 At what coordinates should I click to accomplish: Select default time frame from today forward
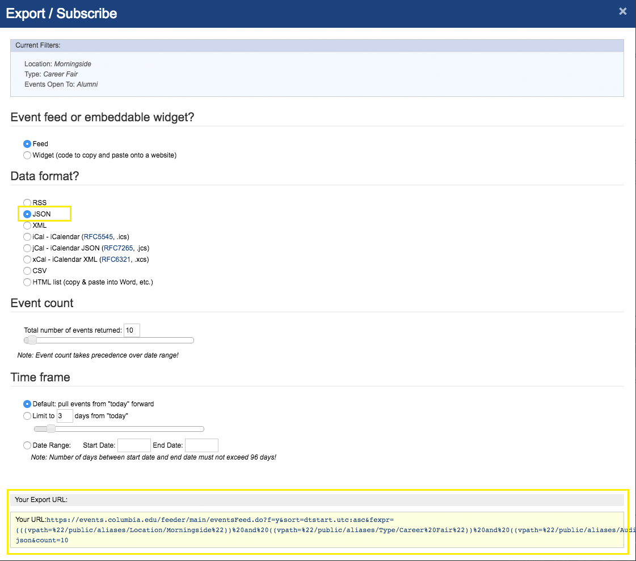[x=27, y=404]
